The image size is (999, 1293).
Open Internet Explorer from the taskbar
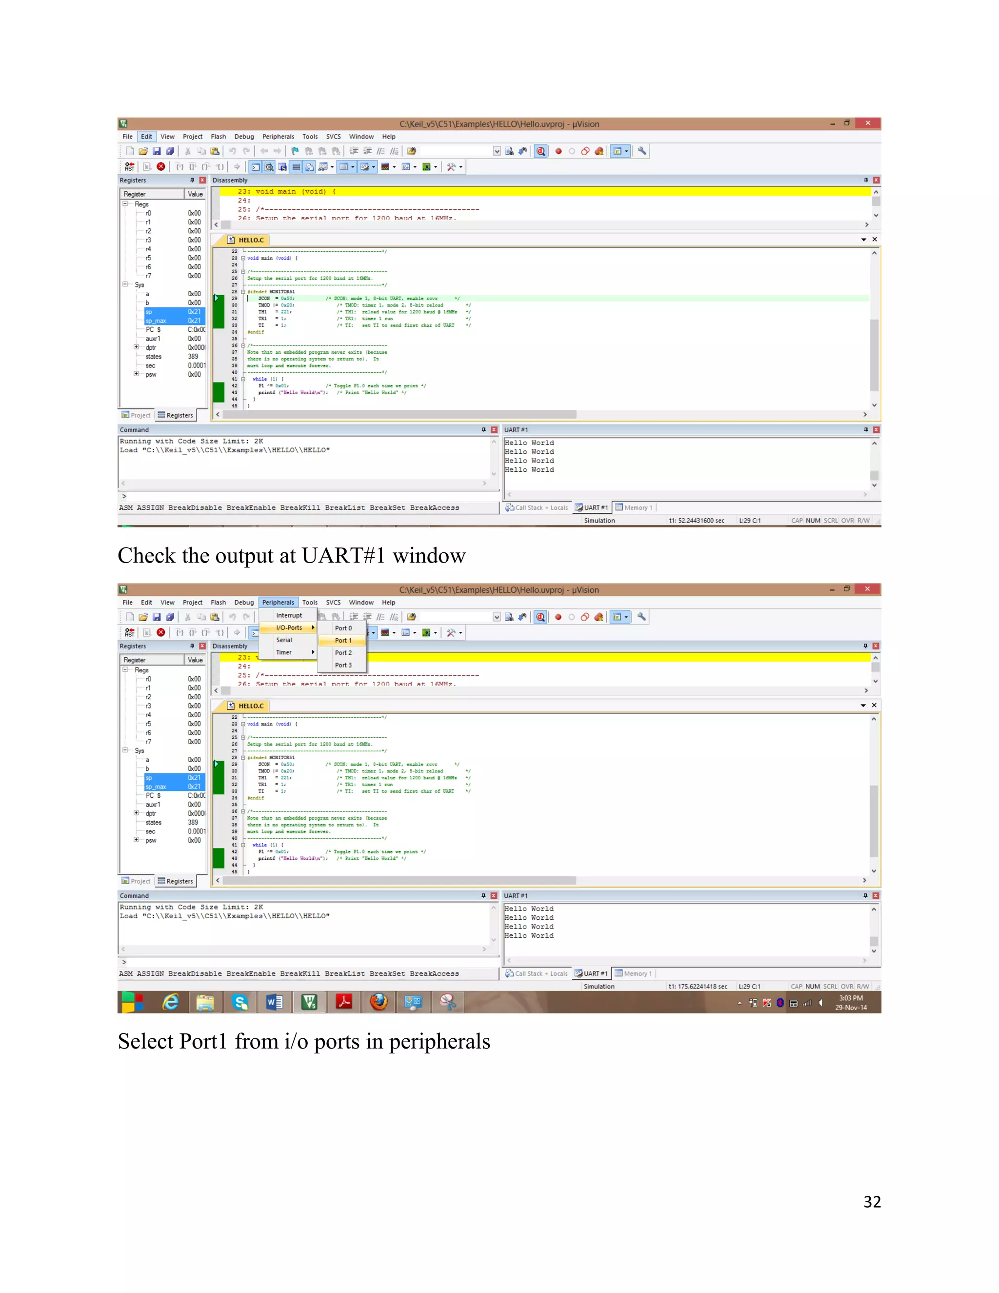[170, 1002]
